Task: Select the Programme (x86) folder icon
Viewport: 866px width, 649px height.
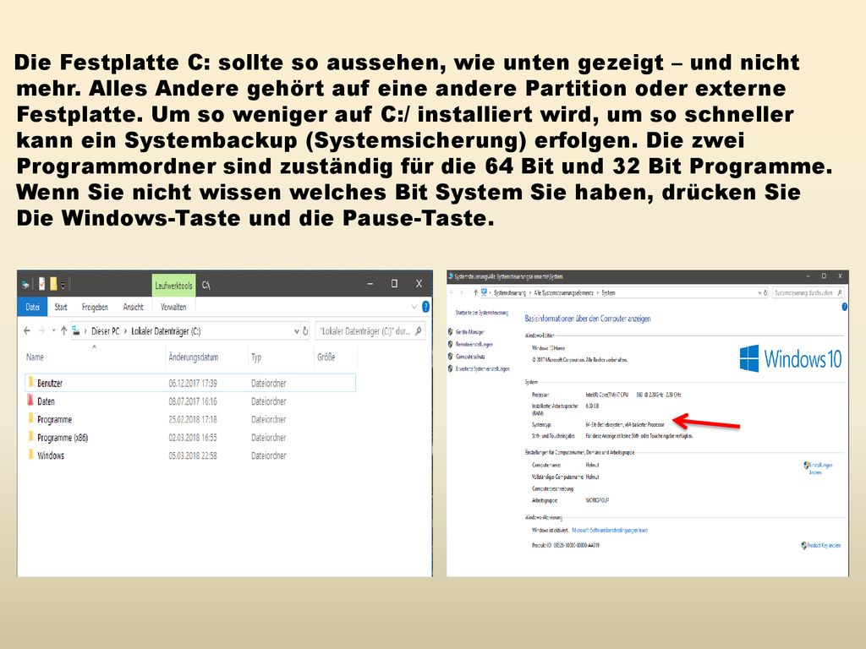Action: [x=31, y=437]
